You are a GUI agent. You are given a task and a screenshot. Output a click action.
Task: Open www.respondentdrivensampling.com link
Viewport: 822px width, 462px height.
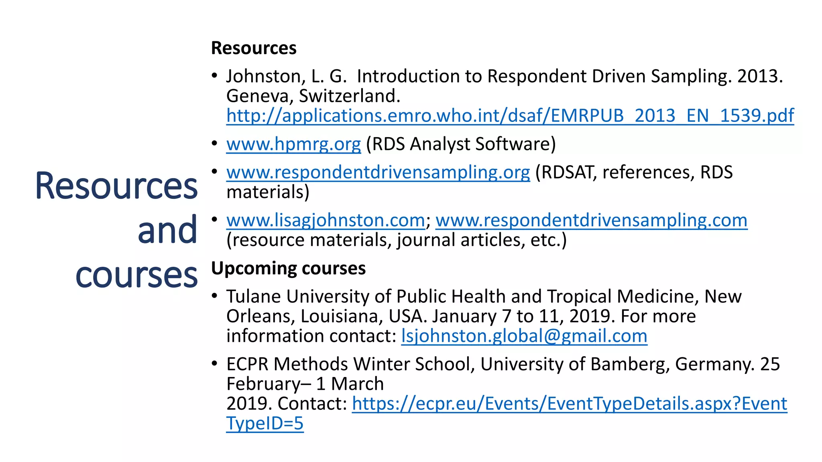coord(592,220)
